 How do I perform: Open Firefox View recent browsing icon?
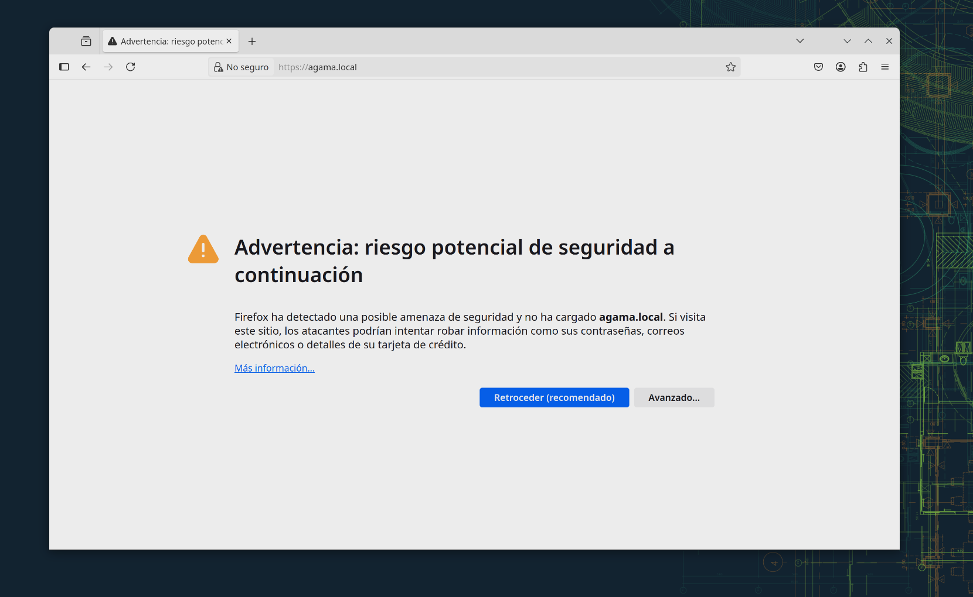(x=86, y=42)
